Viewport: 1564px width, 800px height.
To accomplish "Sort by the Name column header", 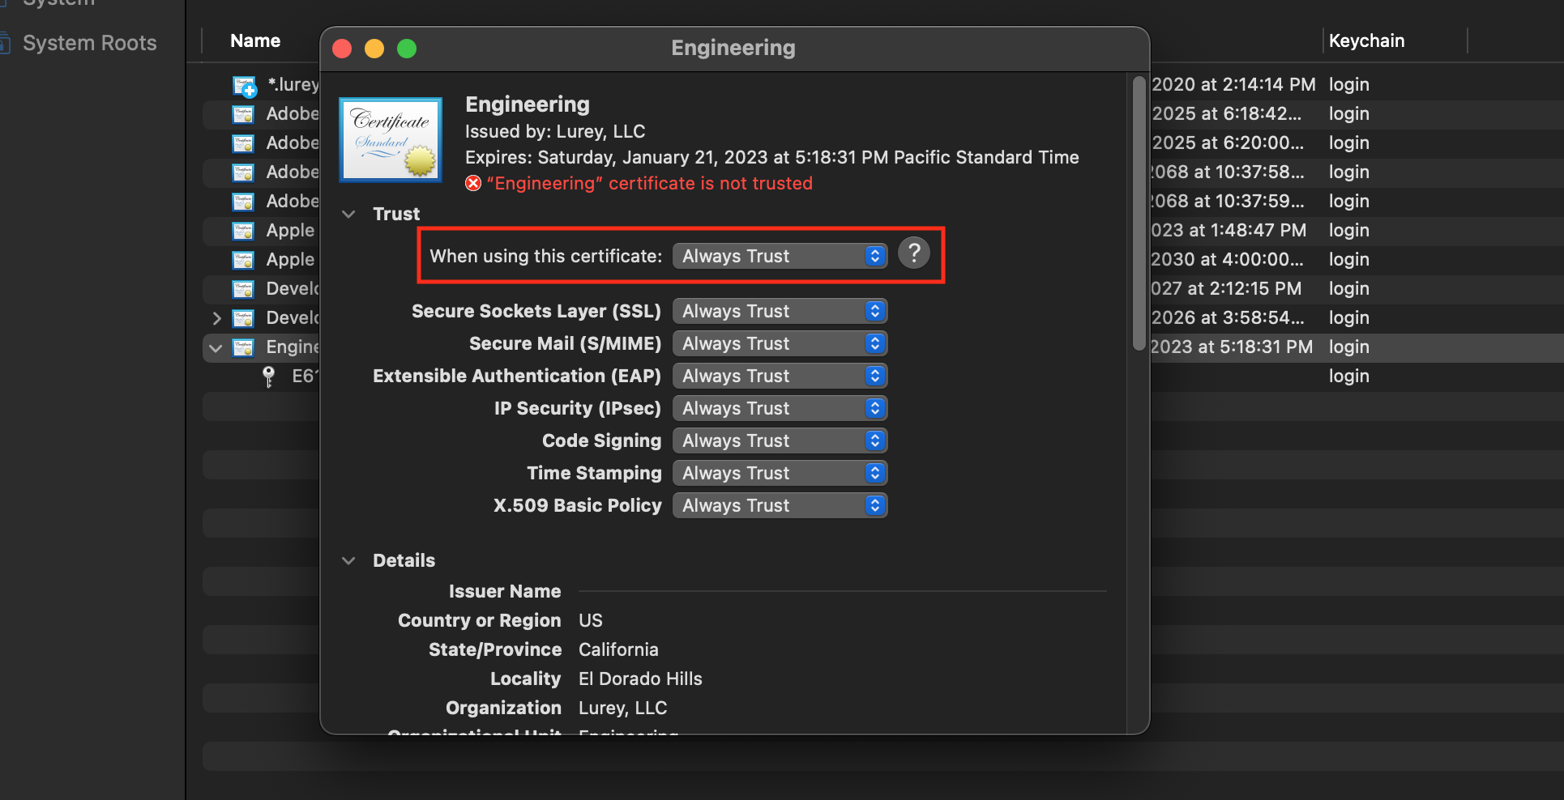I will pos(255,41).
